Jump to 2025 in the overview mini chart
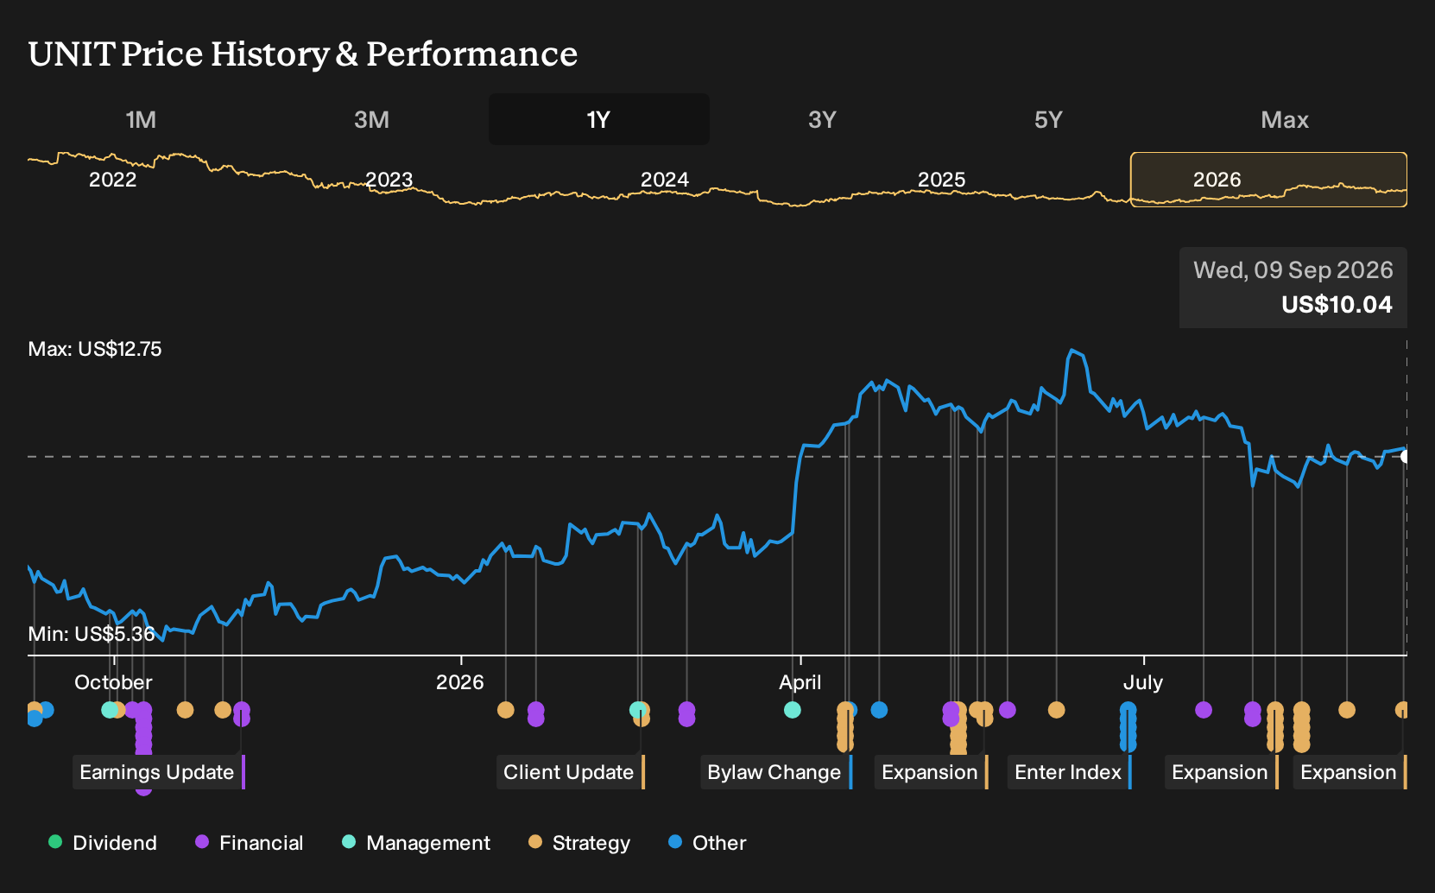 [941, 180]
